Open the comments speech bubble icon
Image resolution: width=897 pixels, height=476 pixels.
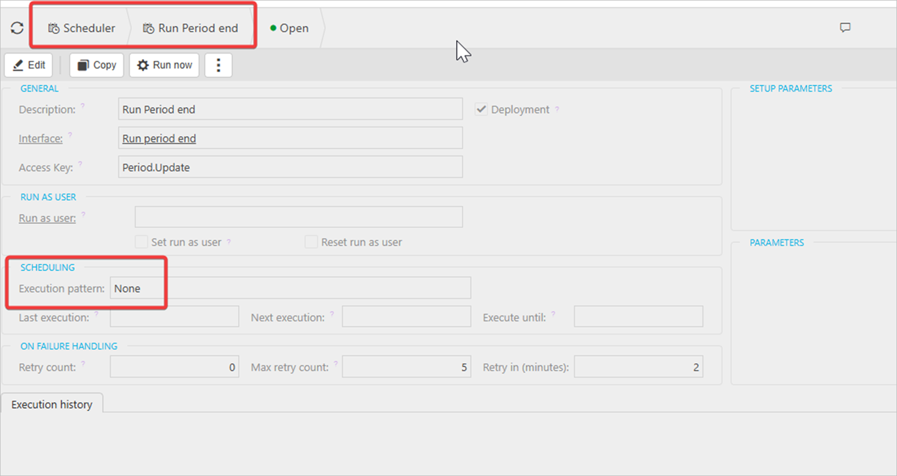(845, 28)
